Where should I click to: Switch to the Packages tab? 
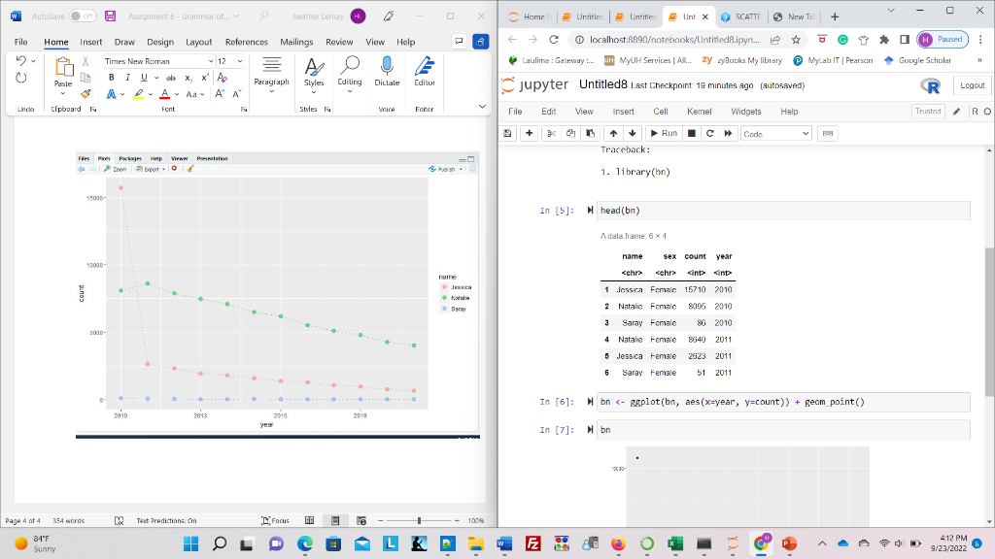pyautogui.click(x=131, y=157)
